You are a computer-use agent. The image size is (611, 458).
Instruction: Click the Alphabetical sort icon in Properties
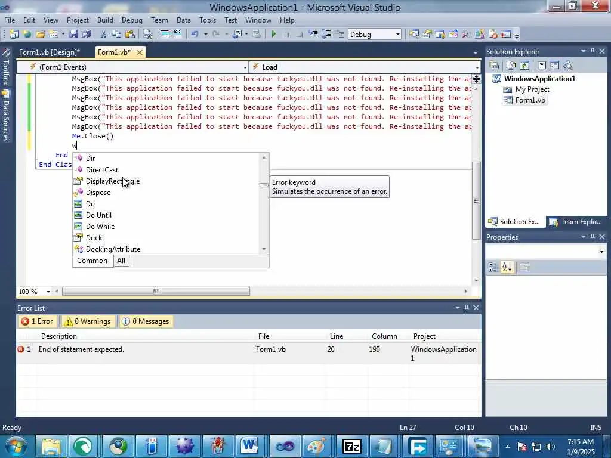[x=507, y=267]
